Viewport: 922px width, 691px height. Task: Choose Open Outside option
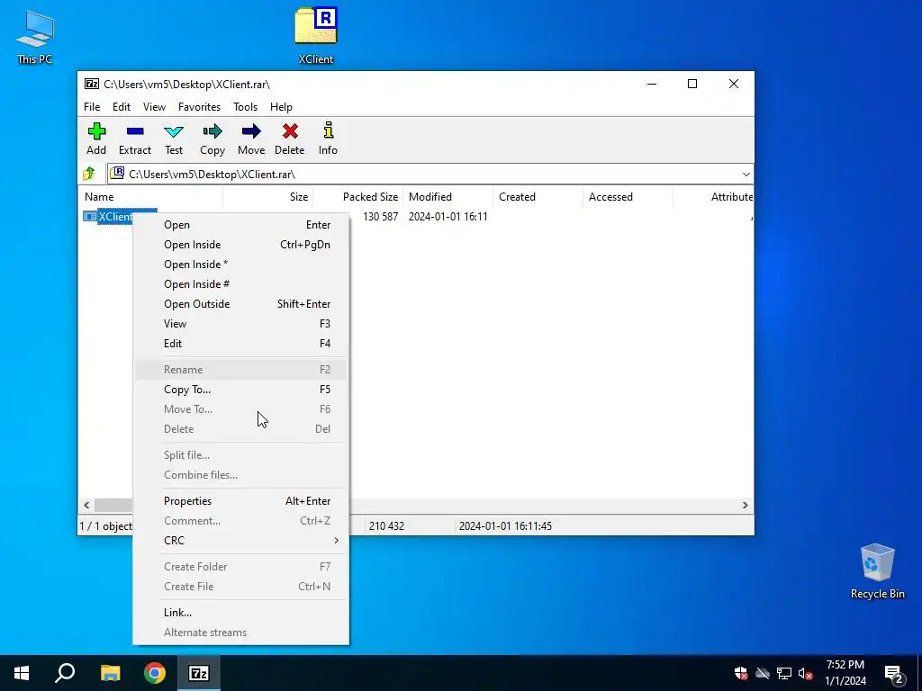(240, 304)
